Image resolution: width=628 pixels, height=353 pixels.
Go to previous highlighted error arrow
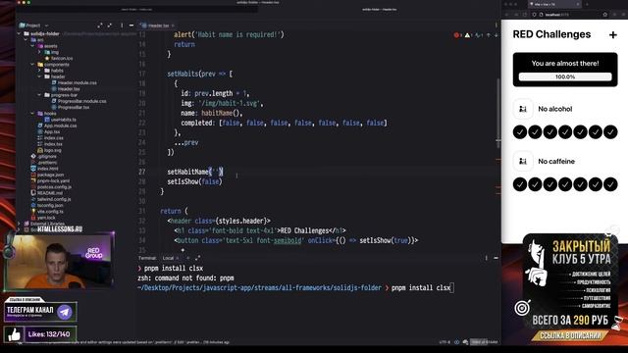489,35
